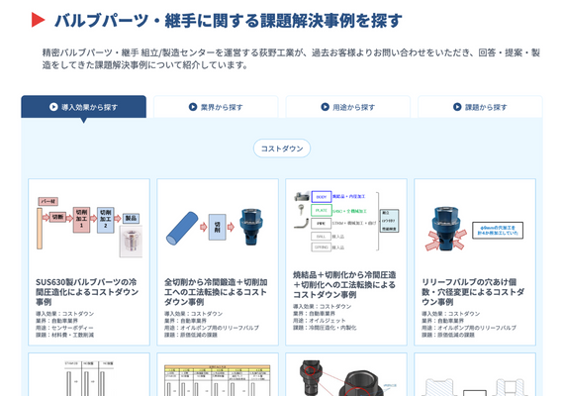Switch to 業界から探す tab

point(216,107)
